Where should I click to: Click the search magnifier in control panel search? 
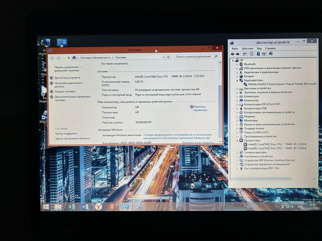pos(216,56)
